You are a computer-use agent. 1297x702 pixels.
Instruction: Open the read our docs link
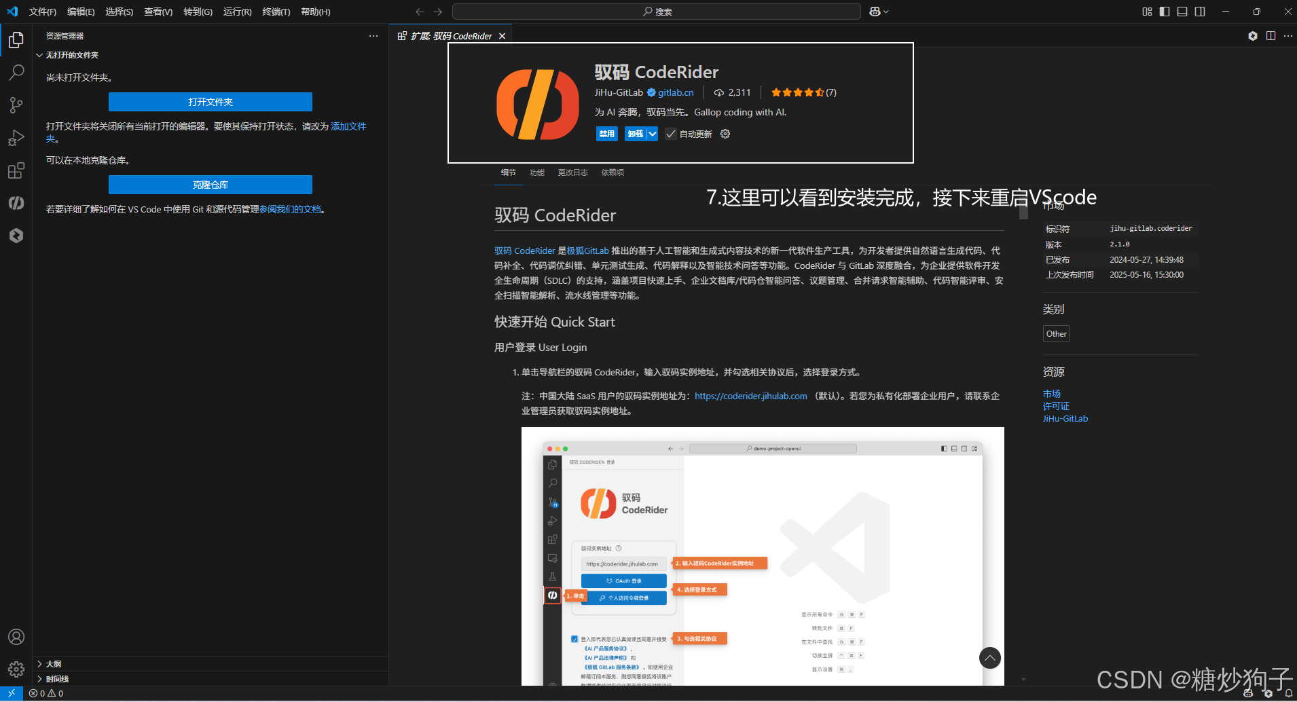click(290, 209)
